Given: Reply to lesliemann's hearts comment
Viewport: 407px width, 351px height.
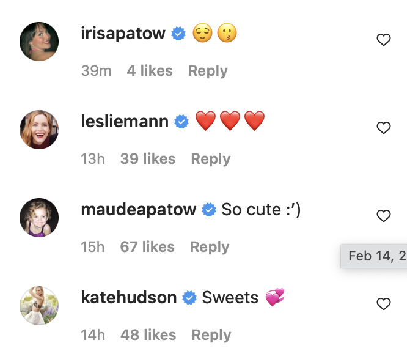Looking at the screenshot, I should point(210,159).
